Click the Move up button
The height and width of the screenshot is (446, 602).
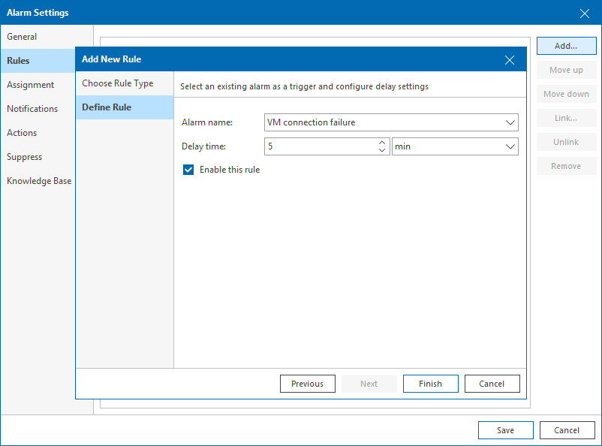(566, 70)
